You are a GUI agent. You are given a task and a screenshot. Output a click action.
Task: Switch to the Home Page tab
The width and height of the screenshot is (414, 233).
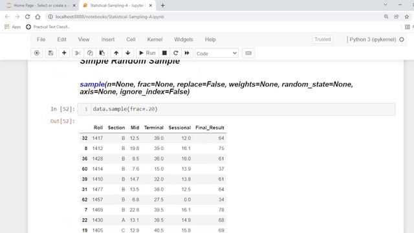tap(41, 5)
